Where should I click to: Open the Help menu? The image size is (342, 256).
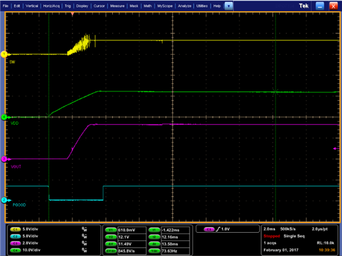(x=217, y=6)
